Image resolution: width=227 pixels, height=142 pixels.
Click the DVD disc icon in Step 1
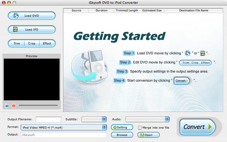[188, 53]
